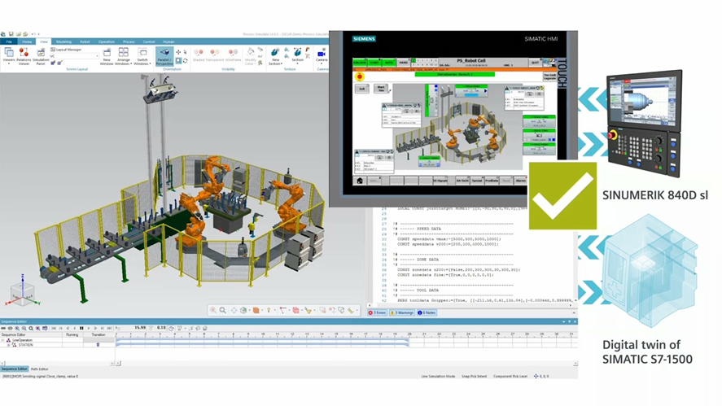Click the Layout Manager button

[66, 50]
